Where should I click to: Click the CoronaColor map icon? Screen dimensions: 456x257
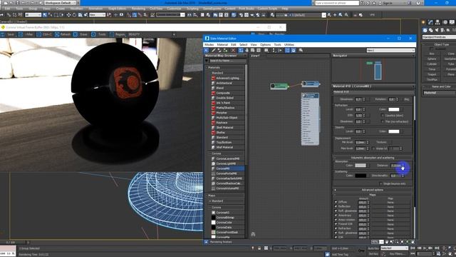click(213, 223)
